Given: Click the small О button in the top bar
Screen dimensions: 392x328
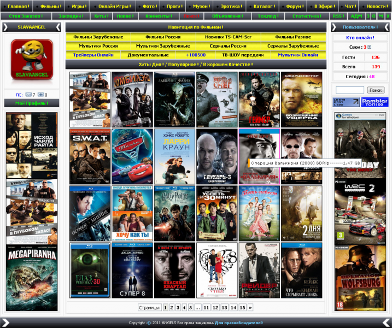Looking at the screenshot, I should click(x=374, y=16).
